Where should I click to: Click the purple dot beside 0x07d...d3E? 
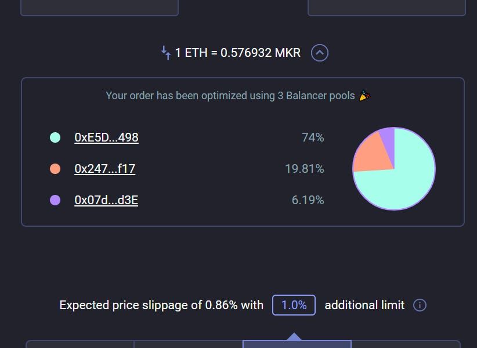tap(55, 200)
